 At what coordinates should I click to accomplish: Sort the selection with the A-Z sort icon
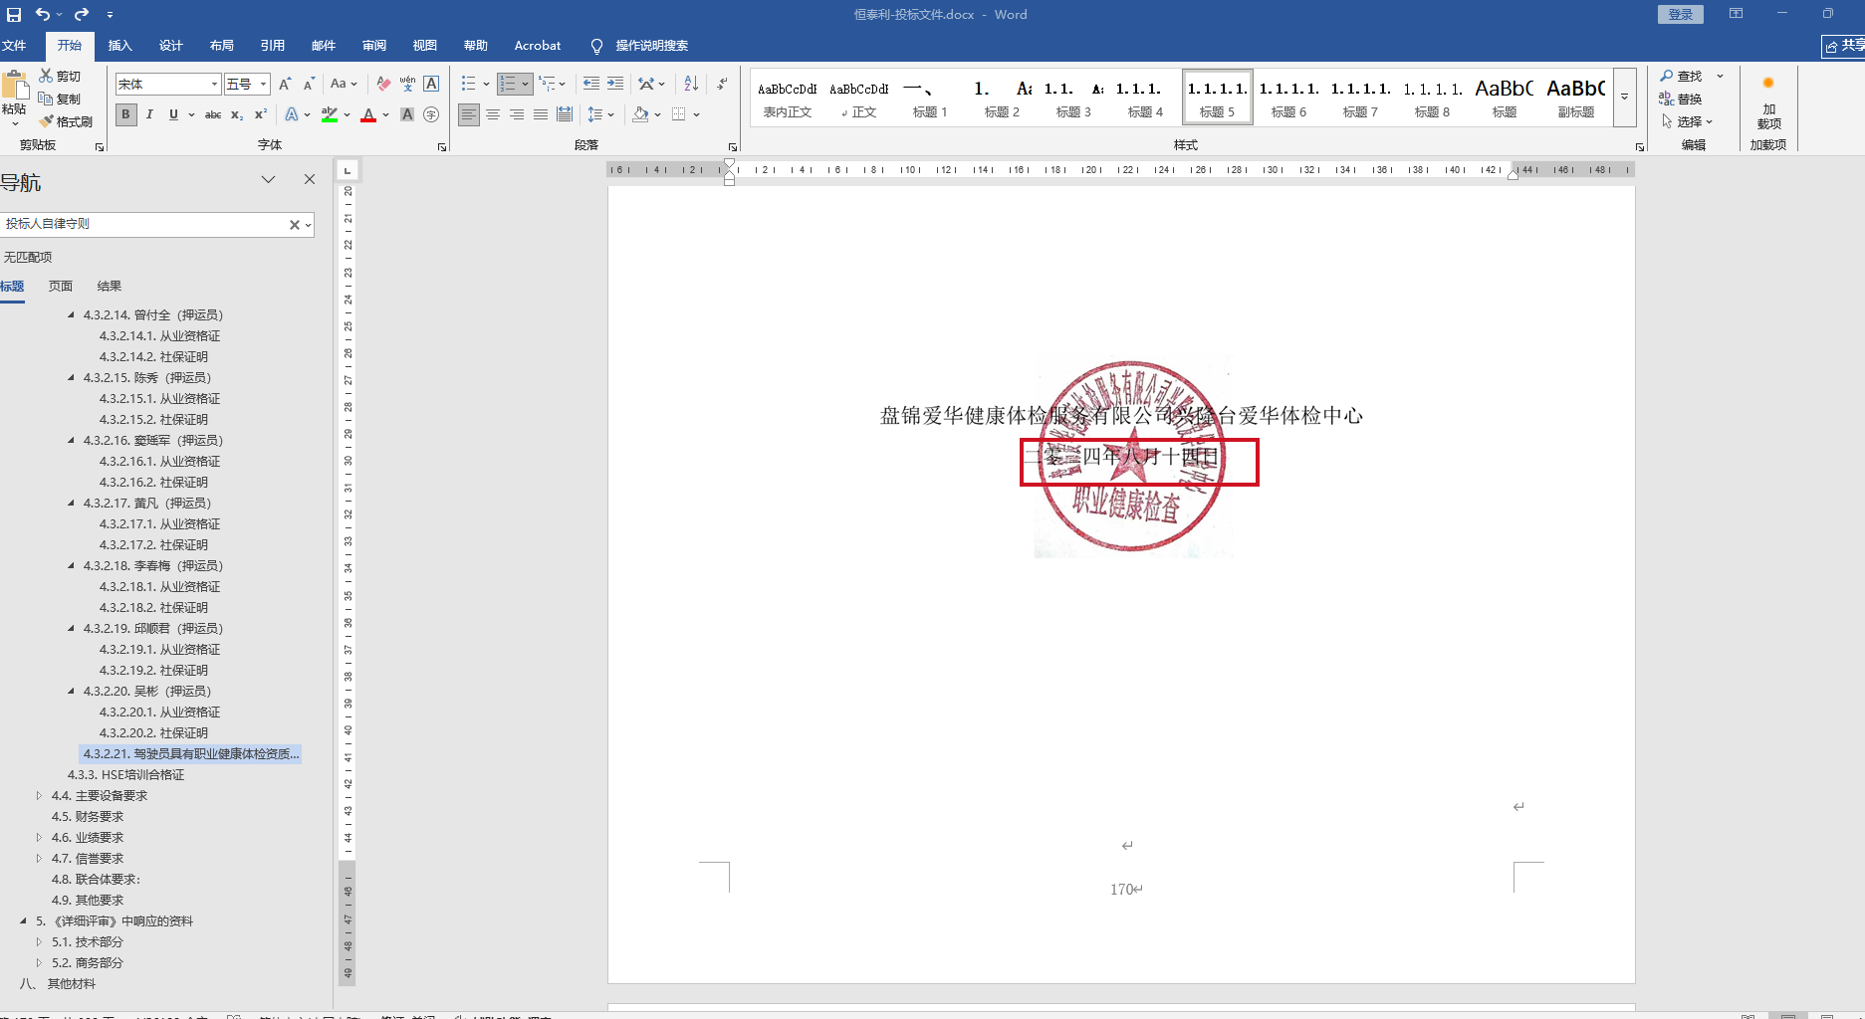[x=691, y=84]
